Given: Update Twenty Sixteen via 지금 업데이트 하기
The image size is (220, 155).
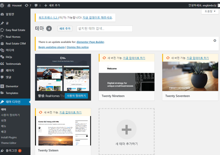Looking at the screenshot, I should tap(70, 112).
